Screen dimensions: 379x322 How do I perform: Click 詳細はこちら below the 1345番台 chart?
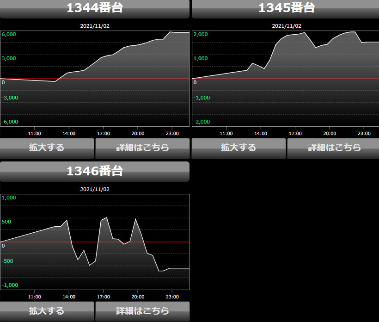tap(334, 148)
